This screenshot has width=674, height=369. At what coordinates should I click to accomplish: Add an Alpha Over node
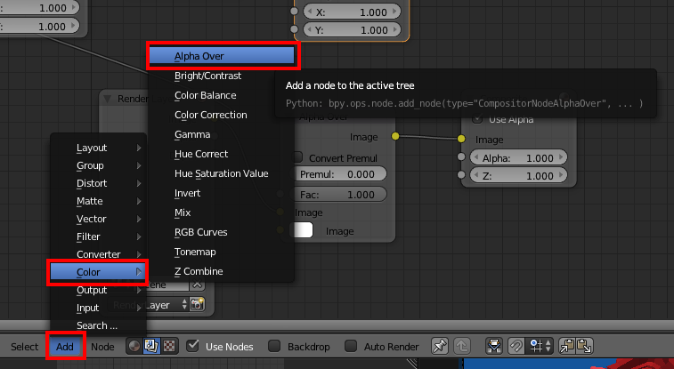[222, 56]
